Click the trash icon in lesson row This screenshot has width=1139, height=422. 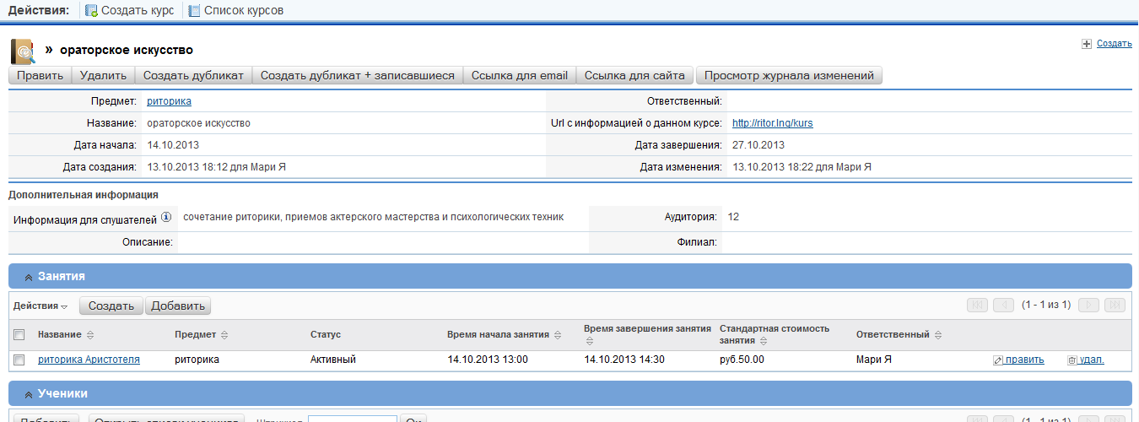[1072, 360]
